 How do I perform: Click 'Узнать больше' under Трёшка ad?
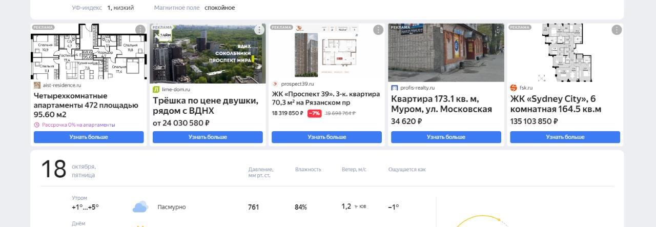(x=208, y=137)
